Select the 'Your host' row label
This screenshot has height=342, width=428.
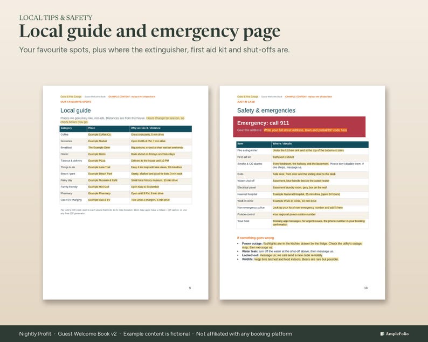(x=243, y=221)
